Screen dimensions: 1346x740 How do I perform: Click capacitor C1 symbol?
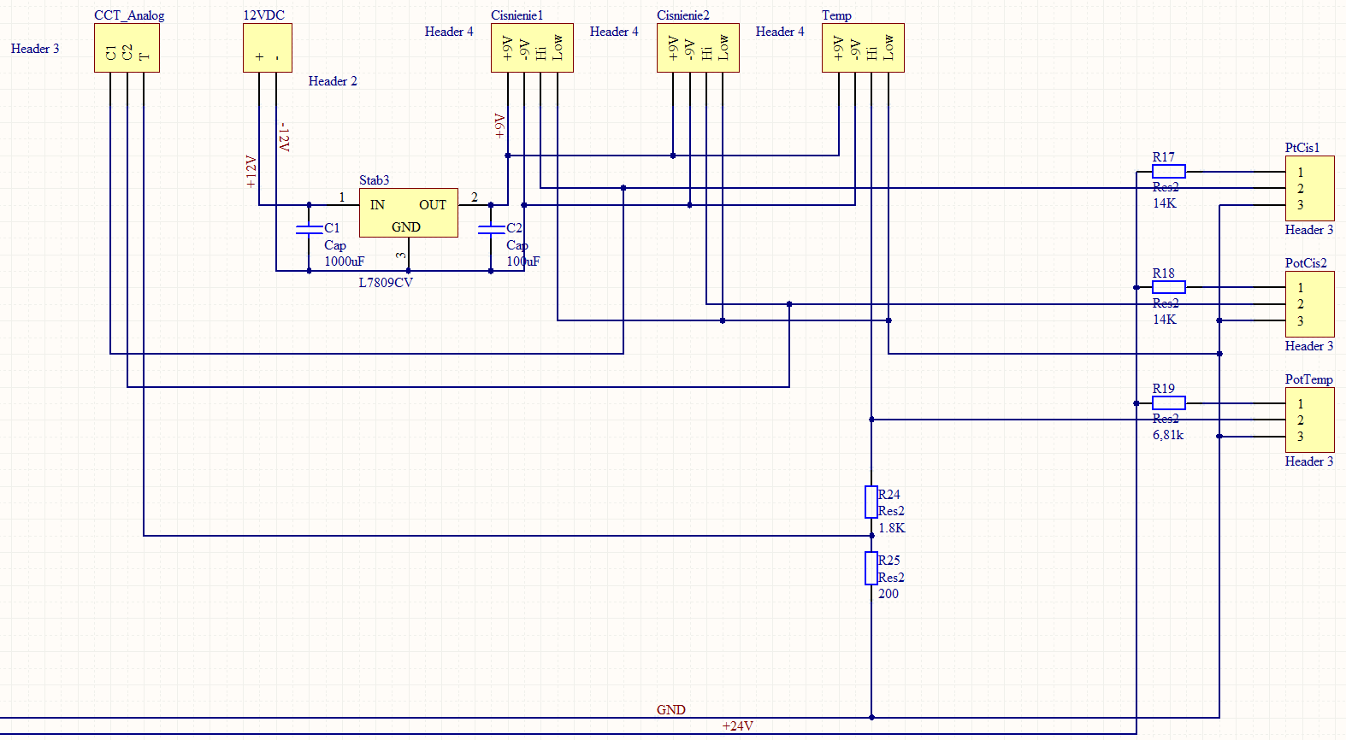(309, 229)
